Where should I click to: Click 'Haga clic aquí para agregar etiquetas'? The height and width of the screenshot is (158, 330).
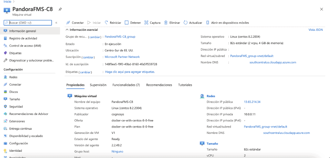(130, 72)
